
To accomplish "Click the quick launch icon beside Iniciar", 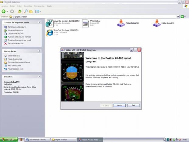I will pyautogui.click(x=21, y=140).
